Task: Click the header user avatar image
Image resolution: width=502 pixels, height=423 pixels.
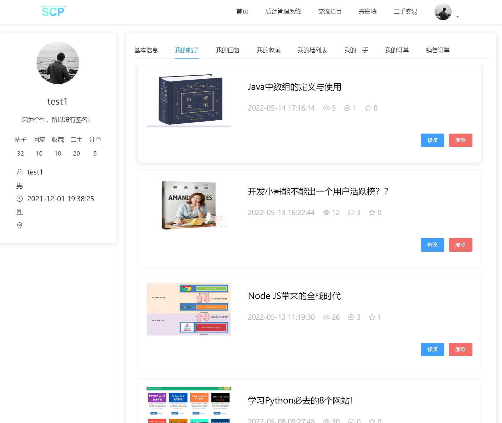Action: point(443,12)
